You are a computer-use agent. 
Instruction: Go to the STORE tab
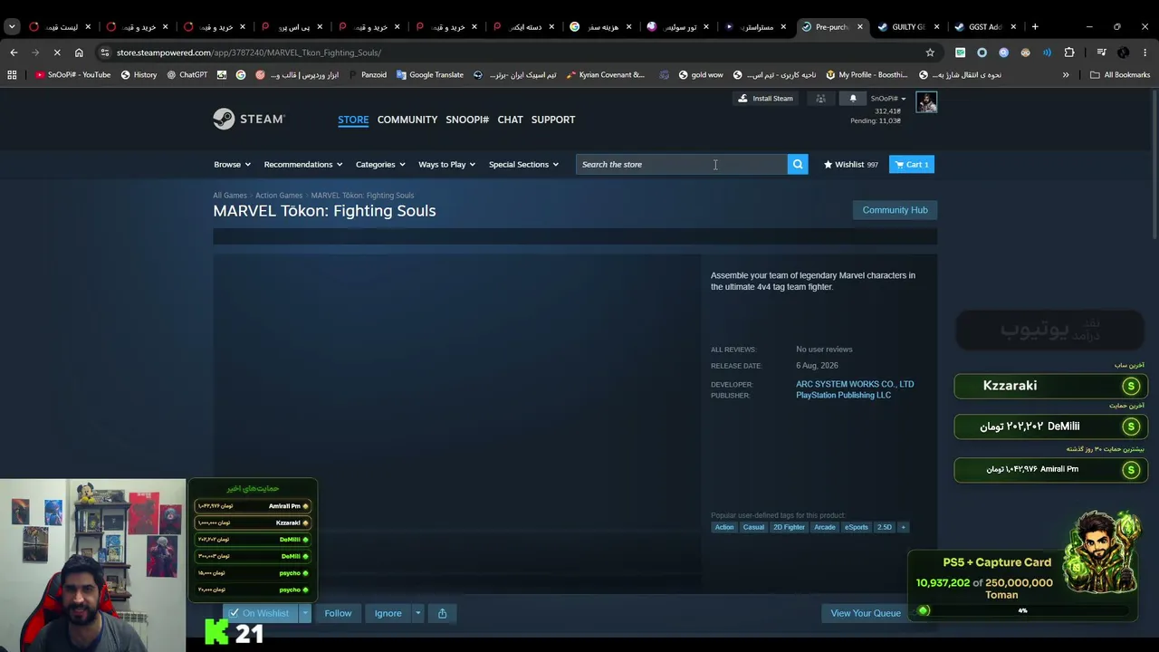(353, 120)
